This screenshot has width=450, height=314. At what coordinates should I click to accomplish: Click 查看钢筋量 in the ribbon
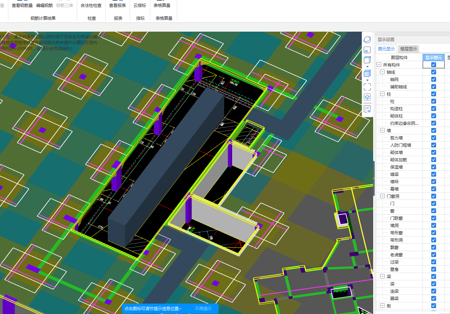tap(22, 6)
